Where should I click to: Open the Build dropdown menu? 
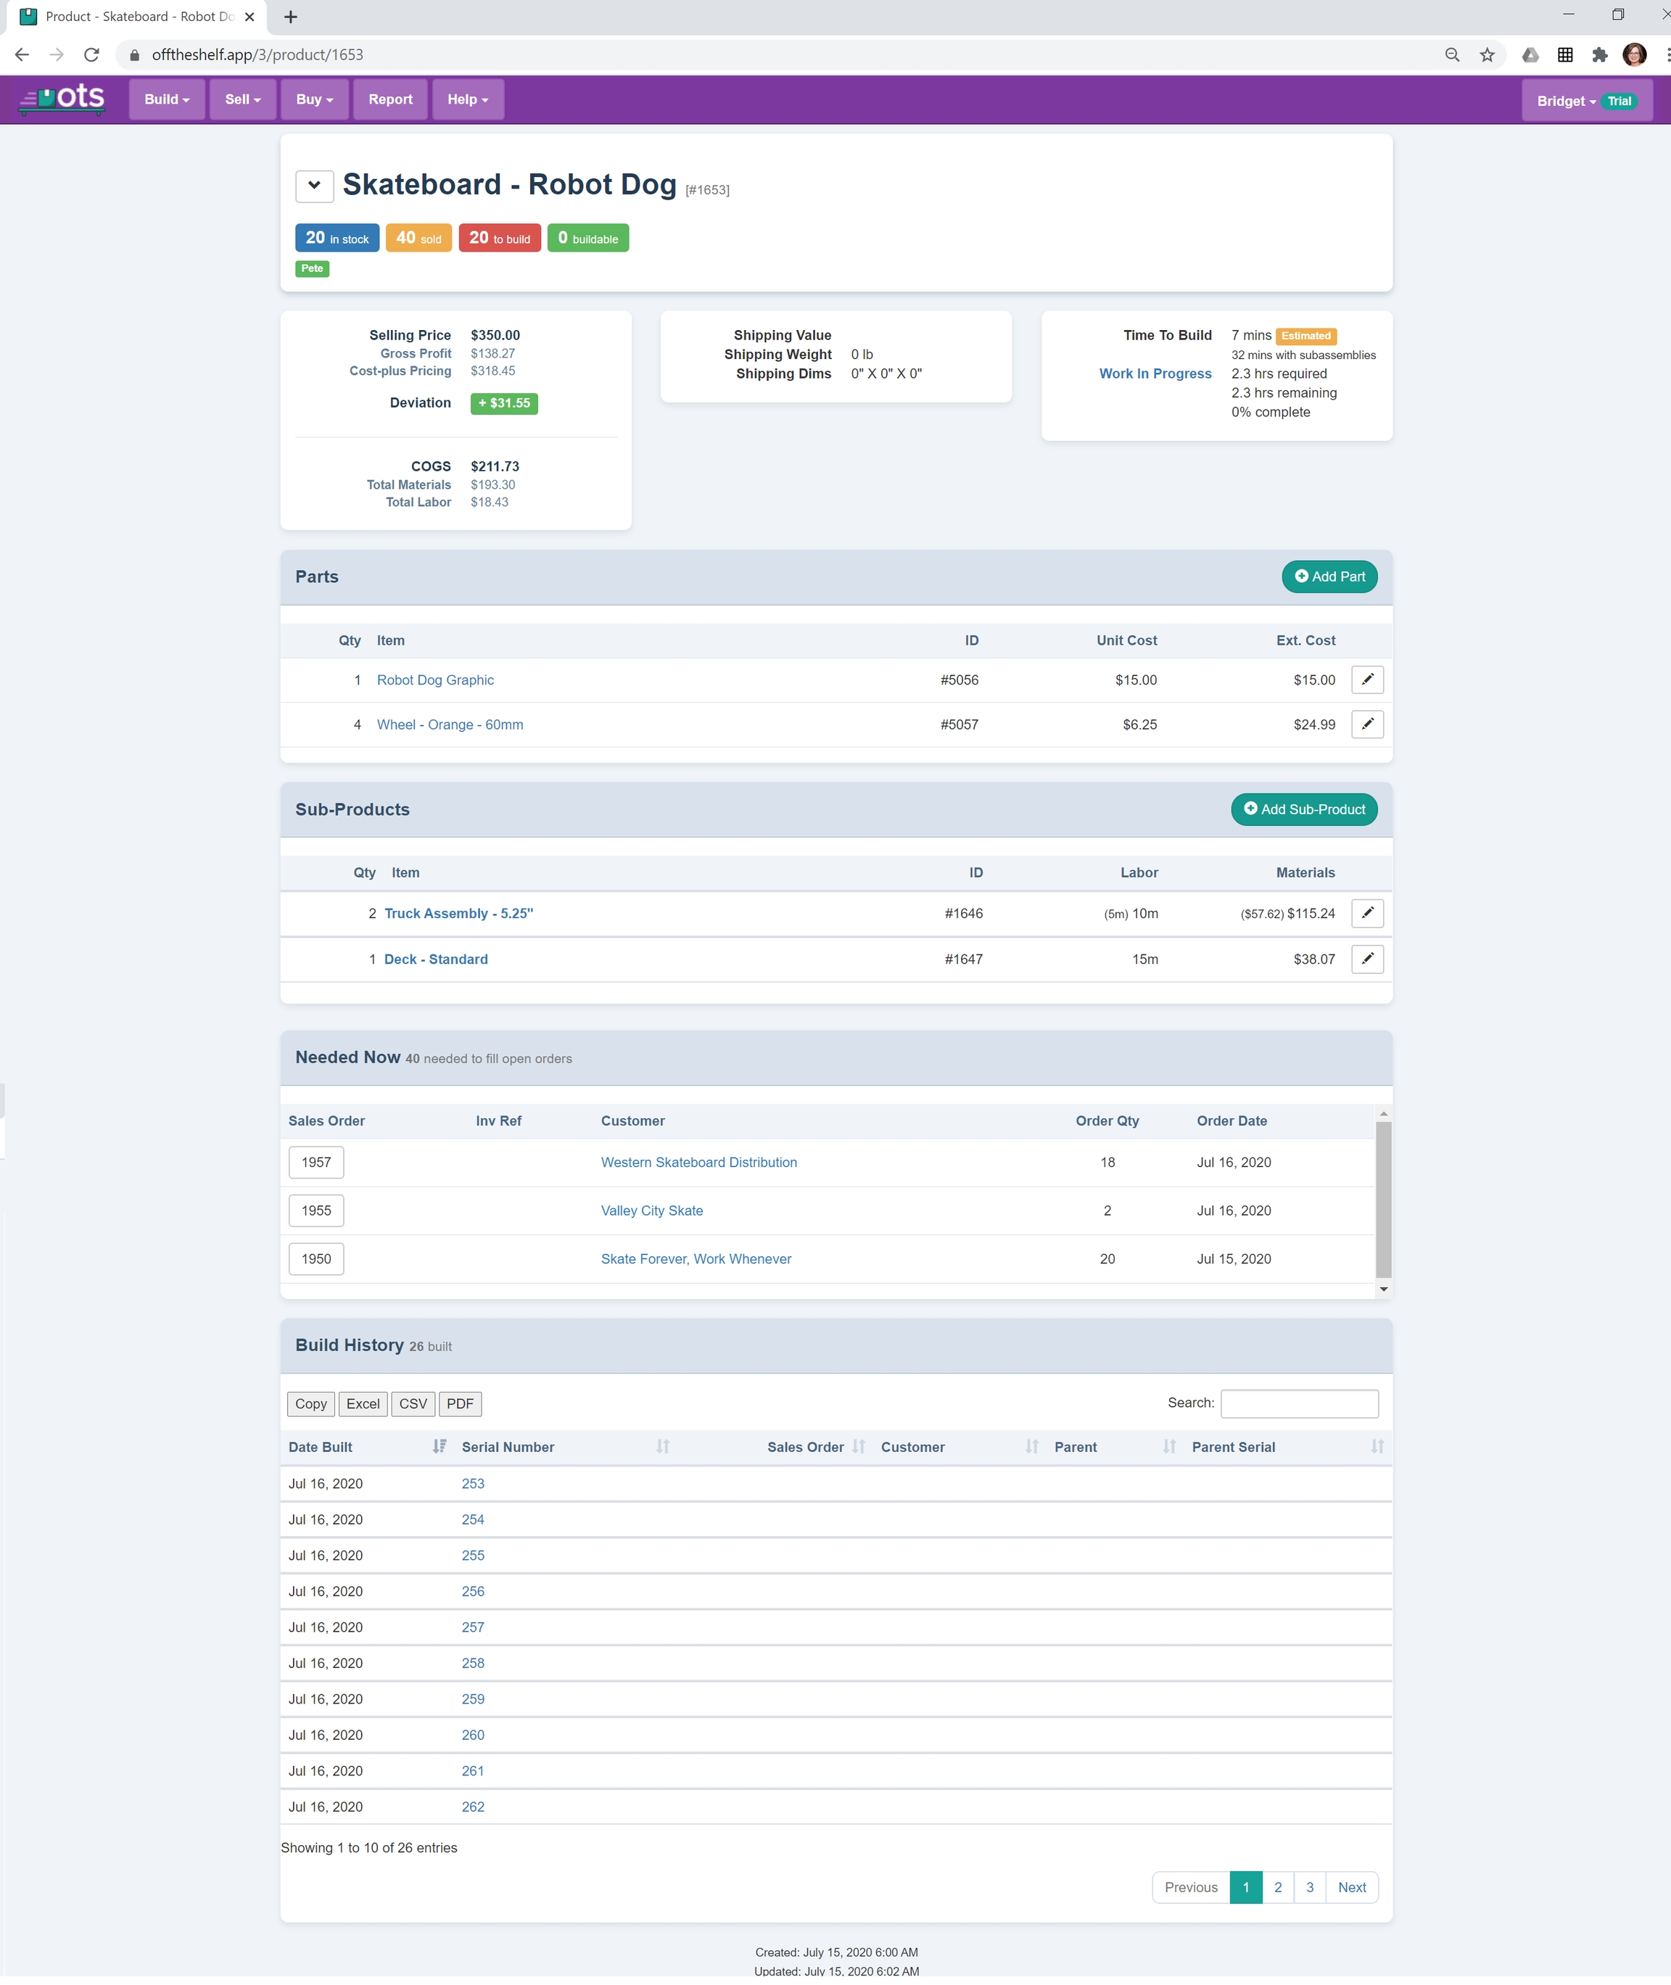[x=167, y=99]
